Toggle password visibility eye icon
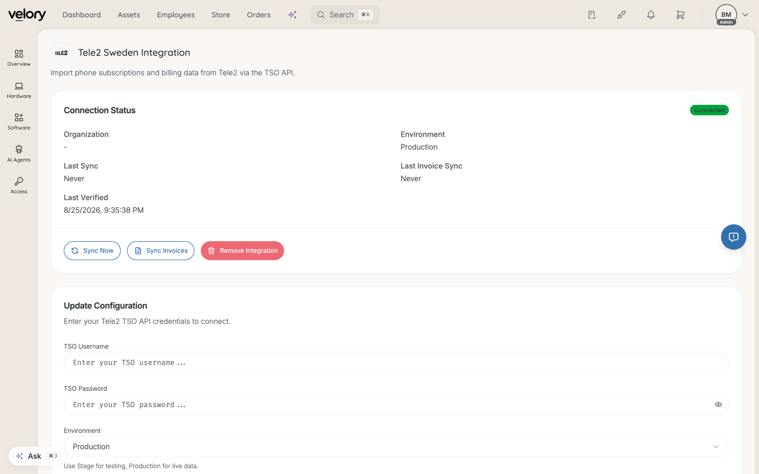The width and height of the screenshot is (759, 474). click(718, 404)
